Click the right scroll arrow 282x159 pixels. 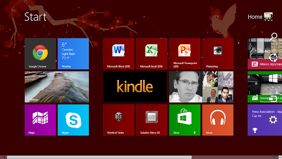tap(274, 157)
